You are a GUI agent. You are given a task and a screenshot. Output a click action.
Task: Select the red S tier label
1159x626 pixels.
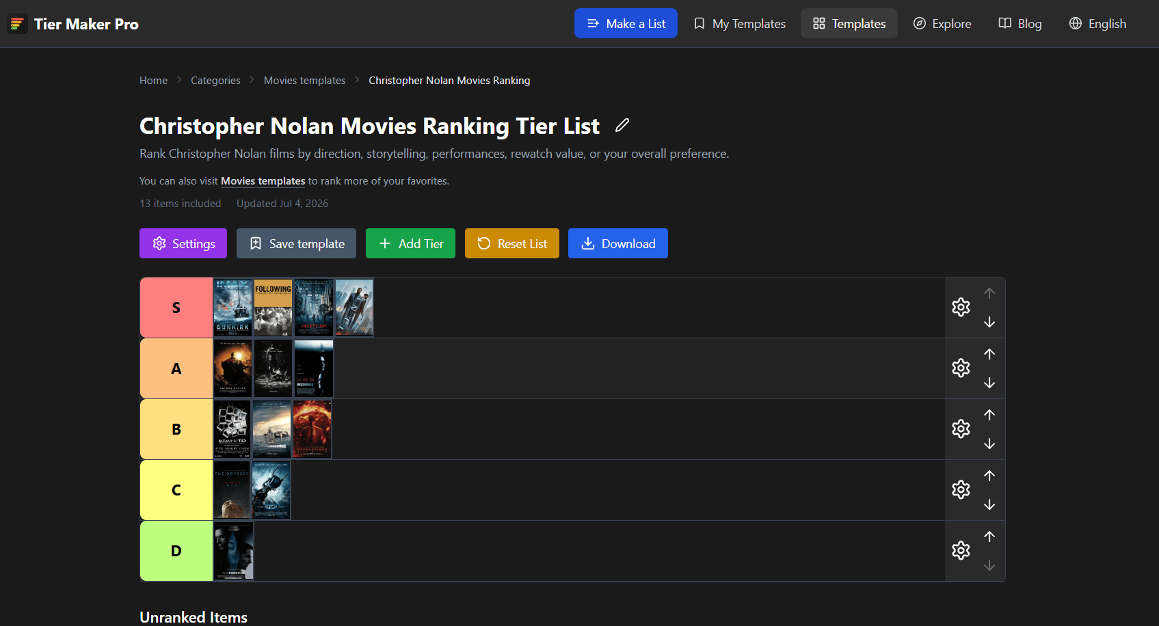tap(176, 308)
